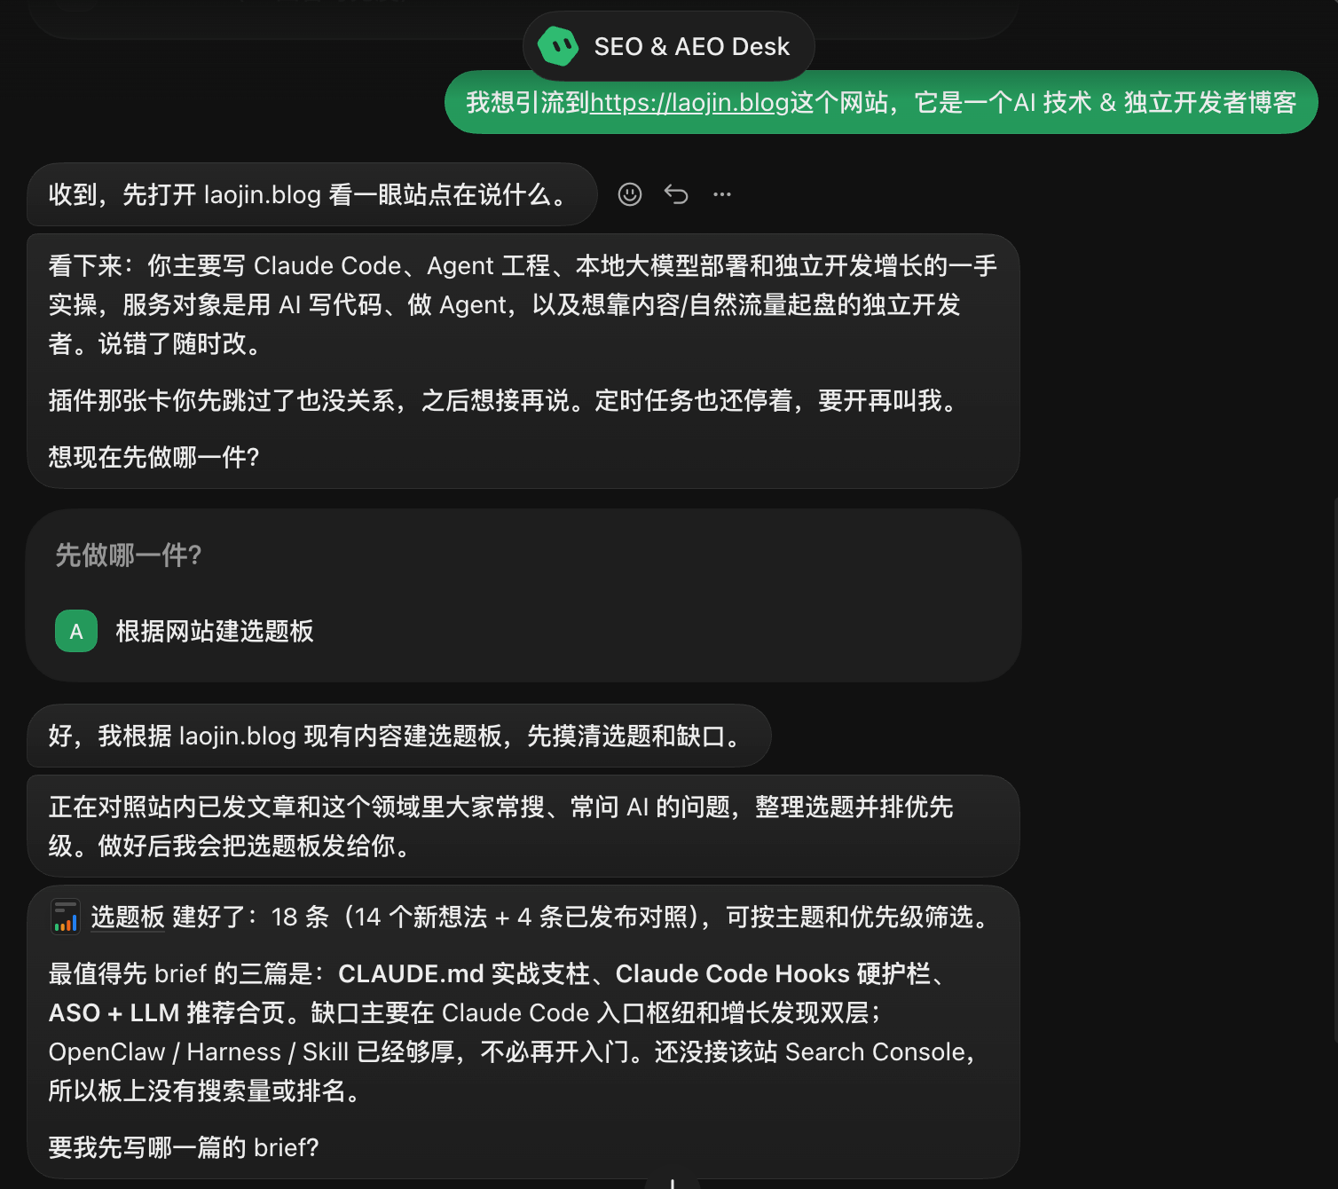Click the message starting 正在对照站内已发文章

(x=523, y=826)
